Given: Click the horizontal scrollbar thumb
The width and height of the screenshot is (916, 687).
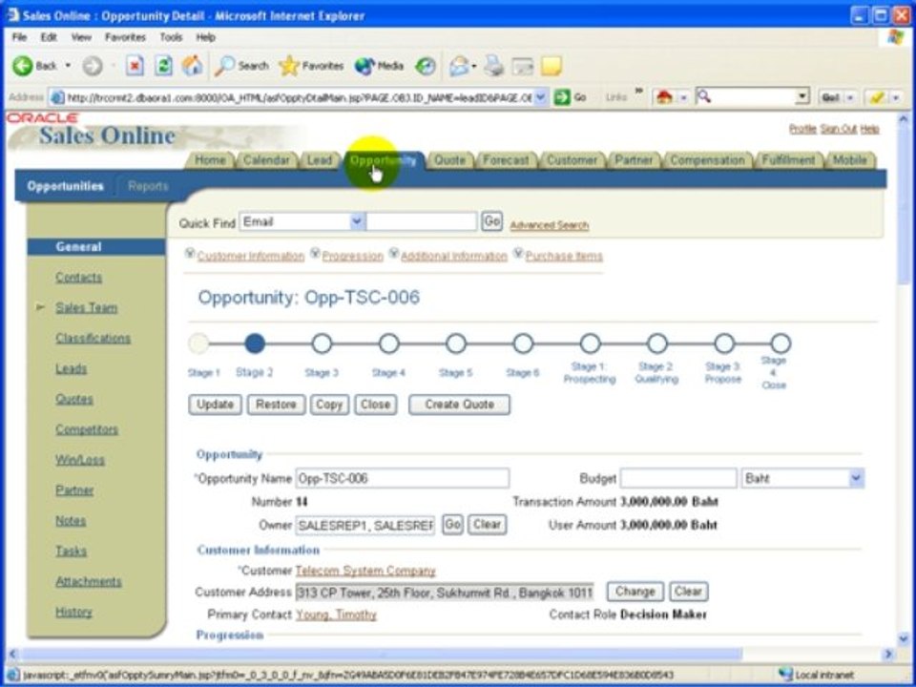Looking at the screenshot, I should (380, 655).
